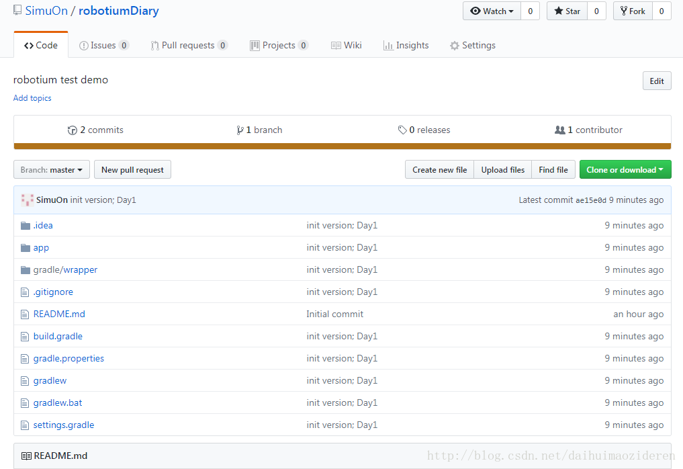683x469 pixels.
Task: Open the settings.gradle file link
Action: tap(64, 425)
